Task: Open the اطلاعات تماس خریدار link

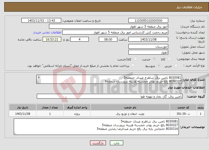Action: pyautogui.click(x=47, y=32)
